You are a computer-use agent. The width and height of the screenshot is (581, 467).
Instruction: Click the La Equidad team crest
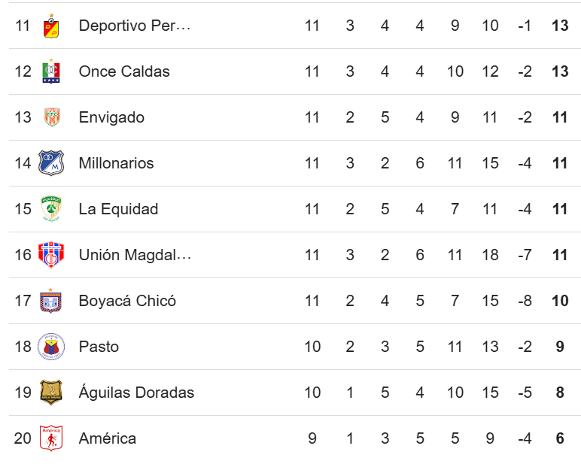(51, 209)
